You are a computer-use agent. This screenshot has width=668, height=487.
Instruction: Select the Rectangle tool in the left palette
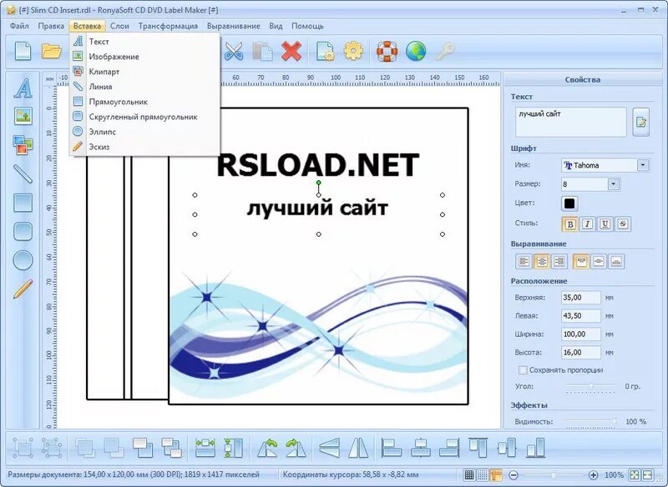[23, 203]
